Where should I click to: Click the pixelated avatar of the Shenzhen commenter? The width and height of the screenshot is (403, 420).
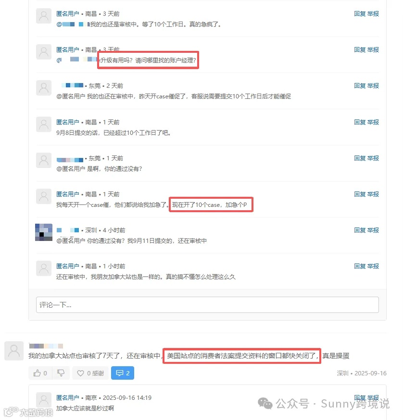pos(44,232)
